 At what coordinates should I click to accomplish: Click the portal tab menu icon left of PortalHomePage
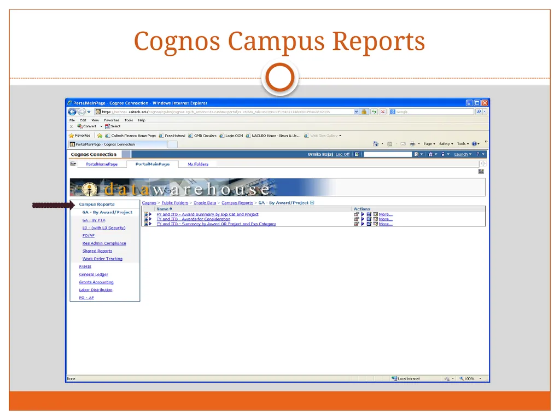tap(73, 164)
